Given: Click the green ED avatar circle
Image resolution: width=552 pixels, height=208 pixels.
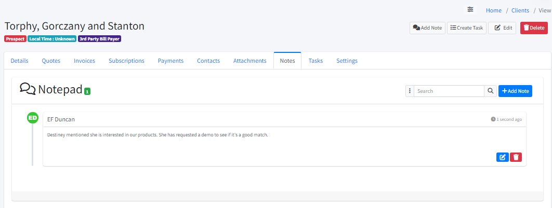Looking at the screenshot, I should [33, 118].
